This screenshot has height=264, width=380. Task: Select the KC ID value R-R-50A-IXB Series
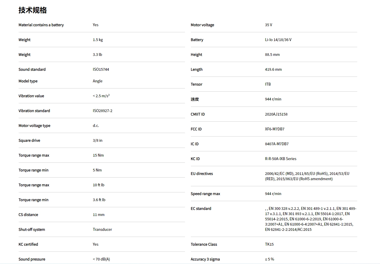[x=280, y=159]
